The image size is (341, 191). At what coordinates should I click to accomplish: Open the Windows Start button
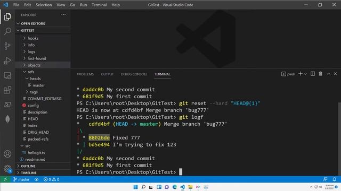click(135, 187)
